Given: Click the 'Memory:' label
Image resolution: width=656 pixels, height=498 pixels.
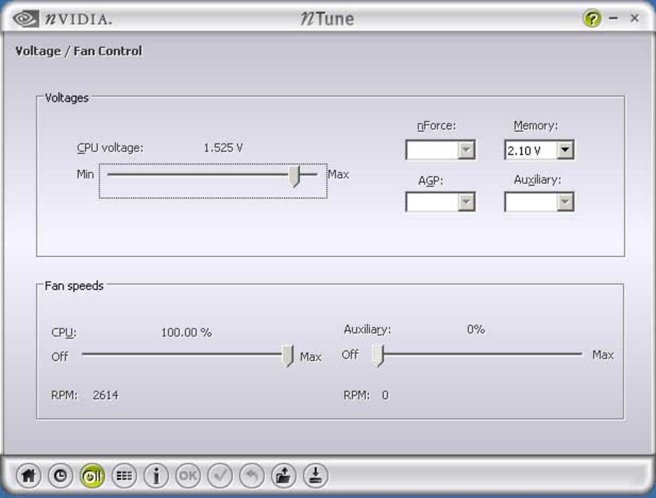Looking at the screenshot, I should pos(536,125).
